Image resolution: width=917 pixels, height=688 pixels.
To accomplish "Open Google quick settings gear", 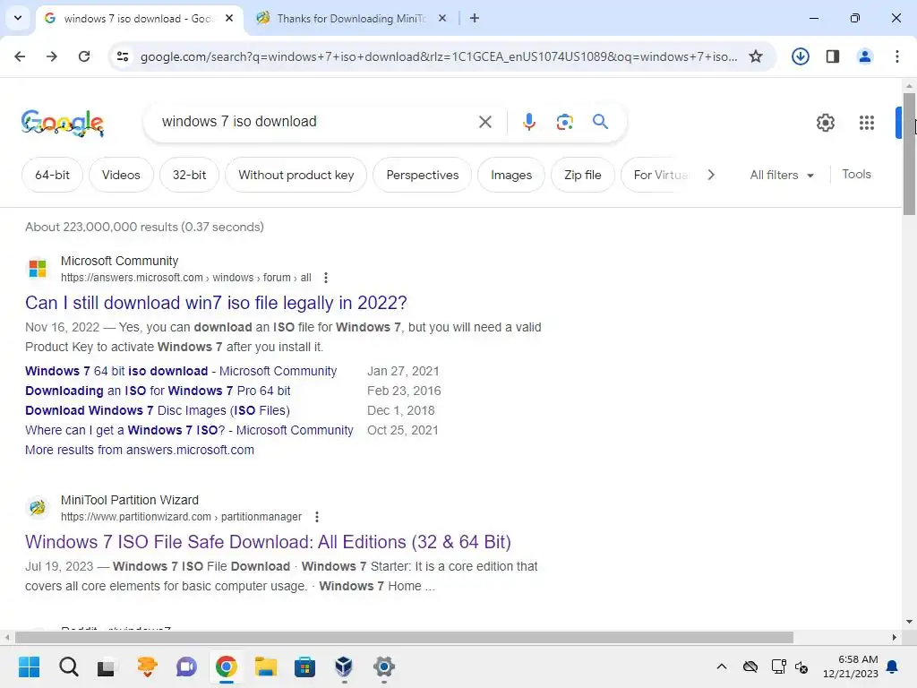I will pos(825,122).
